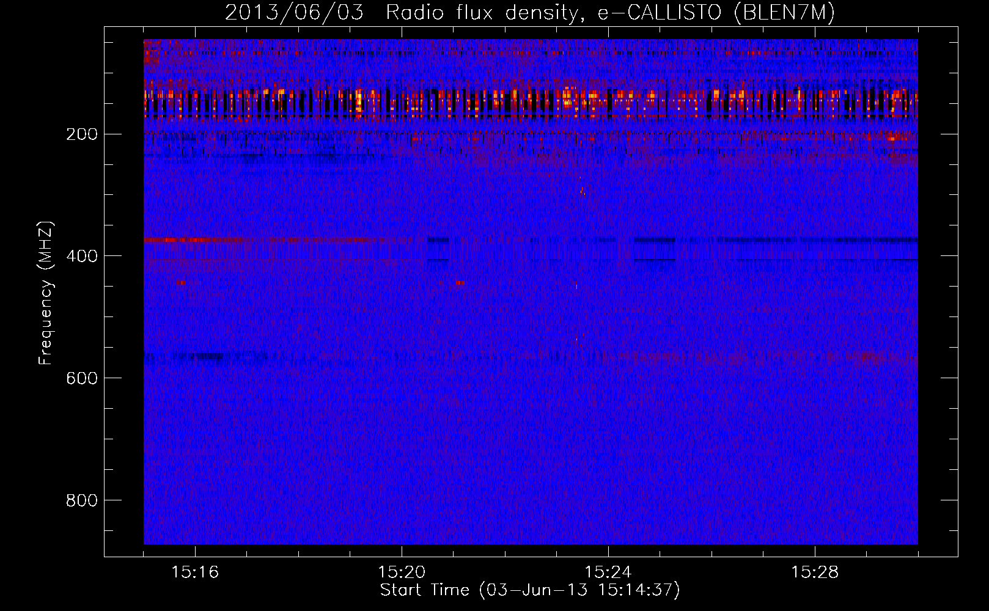The width and height of the screenshot is (989, 611).
Task: Click the 600 frequency tick label
Action: coord(81,378)
